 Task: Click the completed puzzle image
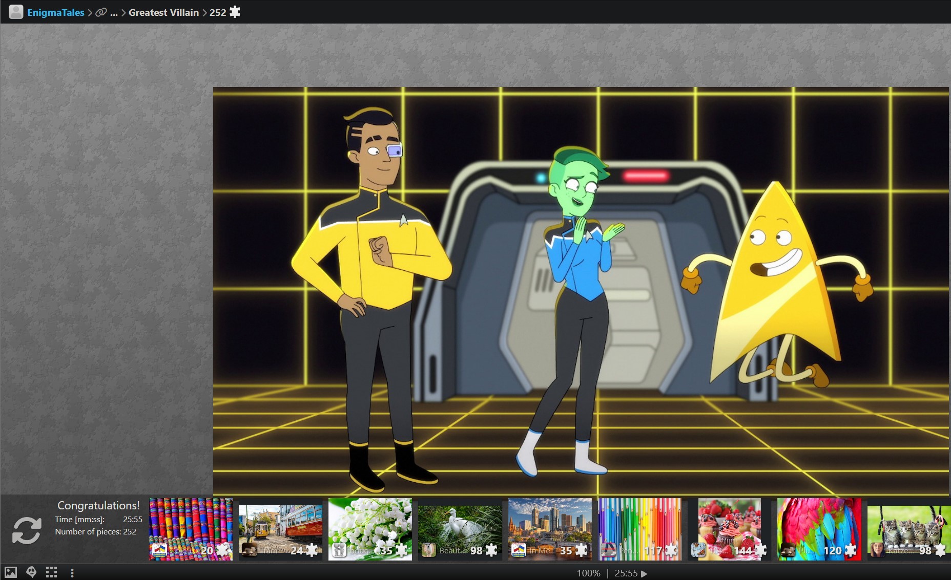(581, 291)
